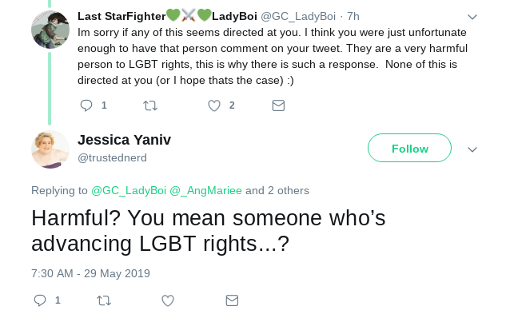
Task: Reply to Jessica Yaniv's tweet
Action: [x=40, y=300]
